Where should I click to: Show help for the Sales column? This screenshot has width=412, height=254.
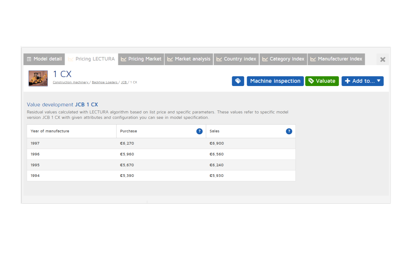[289, 131]
